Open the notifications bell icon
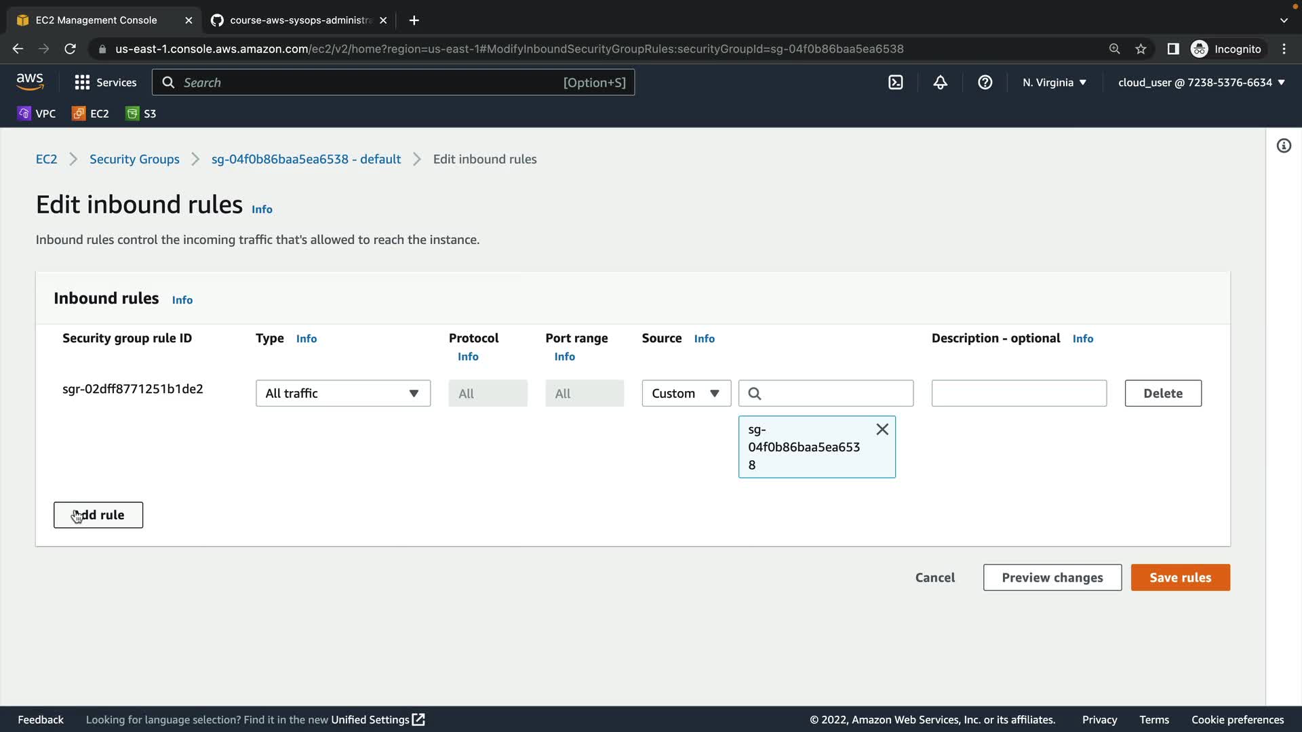Screen dimensions: 1302x732 [x=940, y=82]
